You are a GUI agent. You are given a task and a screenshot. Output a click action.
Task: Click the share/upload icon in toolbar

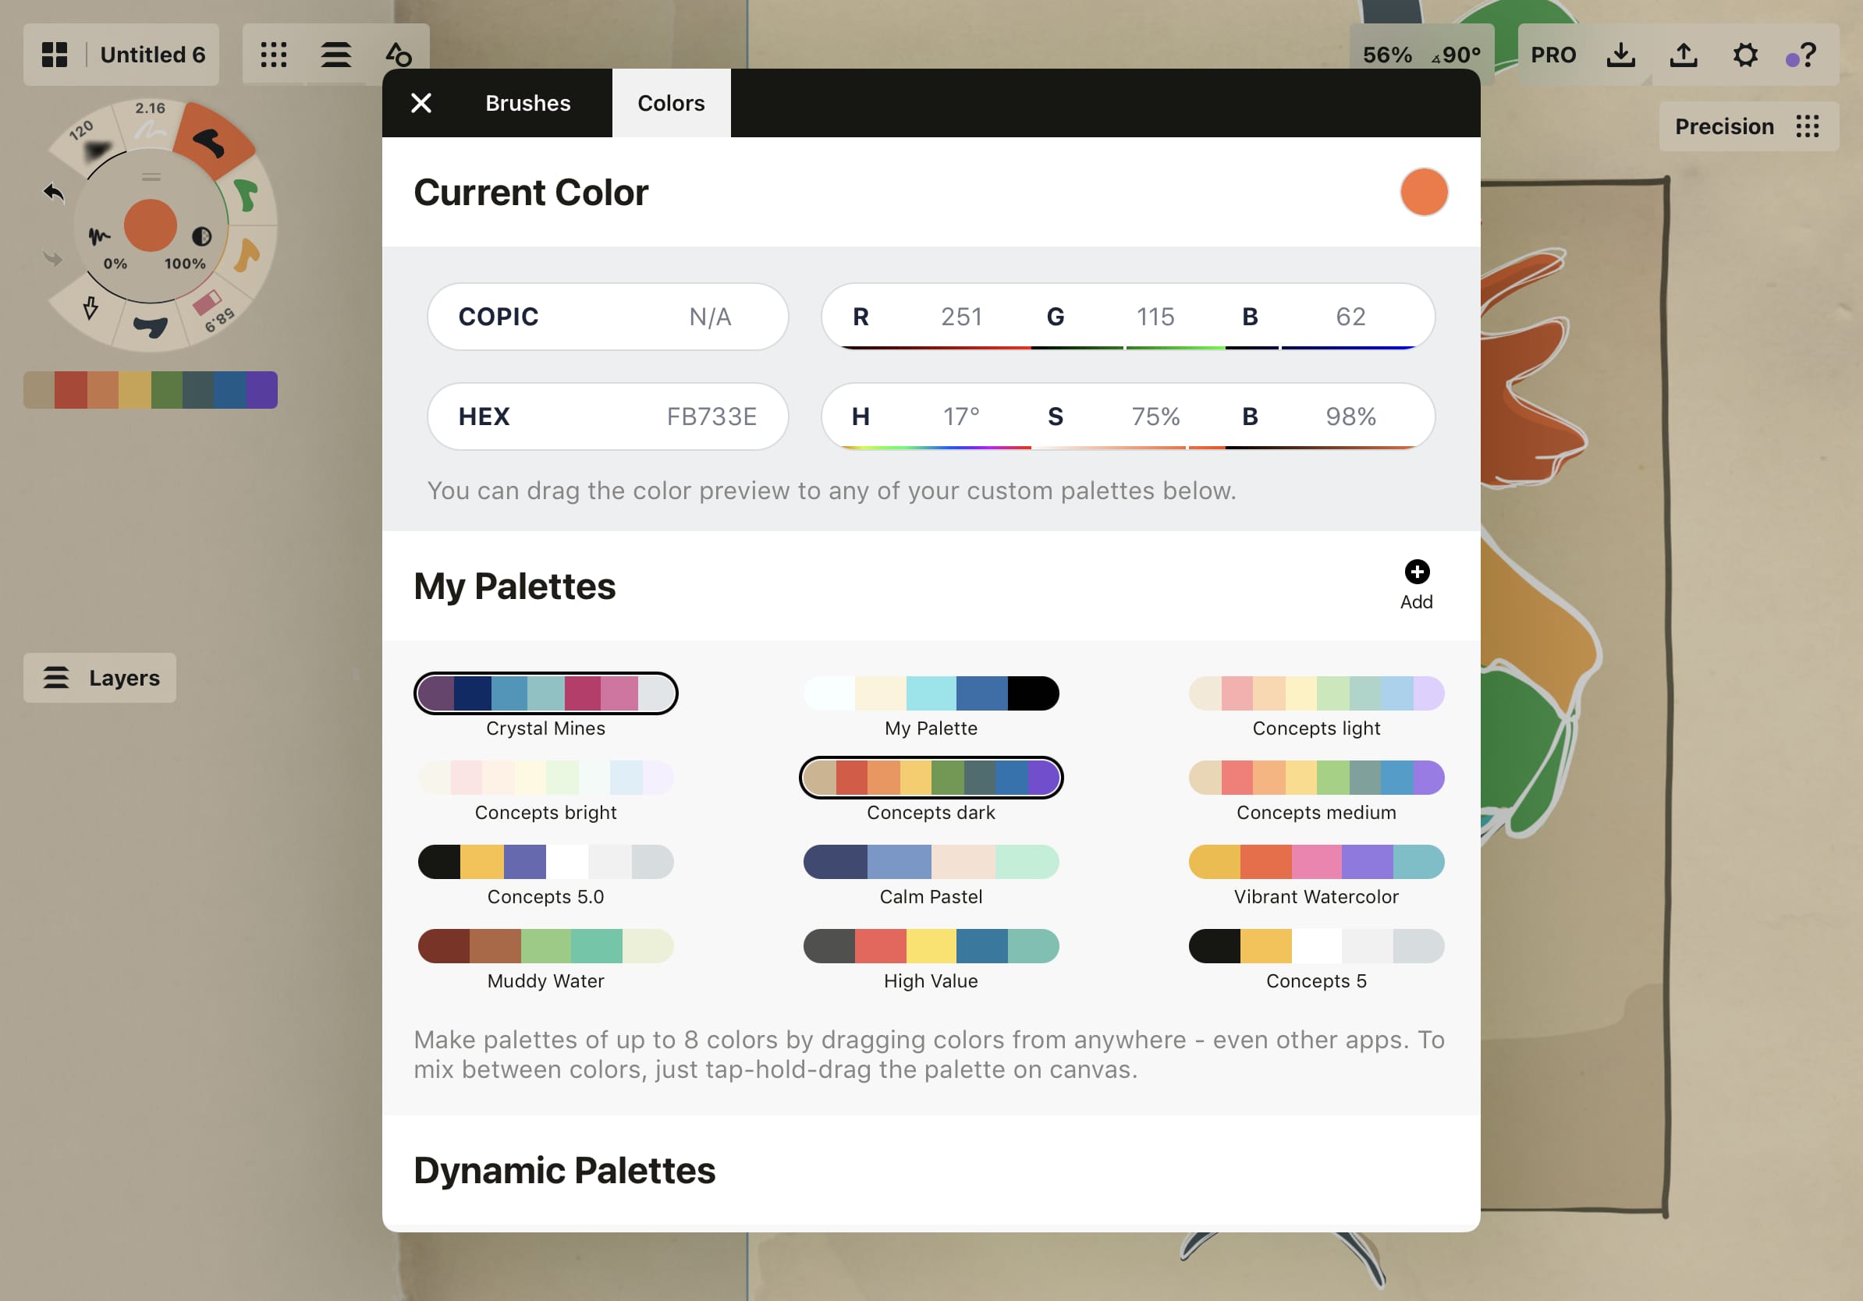tap(1684, 54)
